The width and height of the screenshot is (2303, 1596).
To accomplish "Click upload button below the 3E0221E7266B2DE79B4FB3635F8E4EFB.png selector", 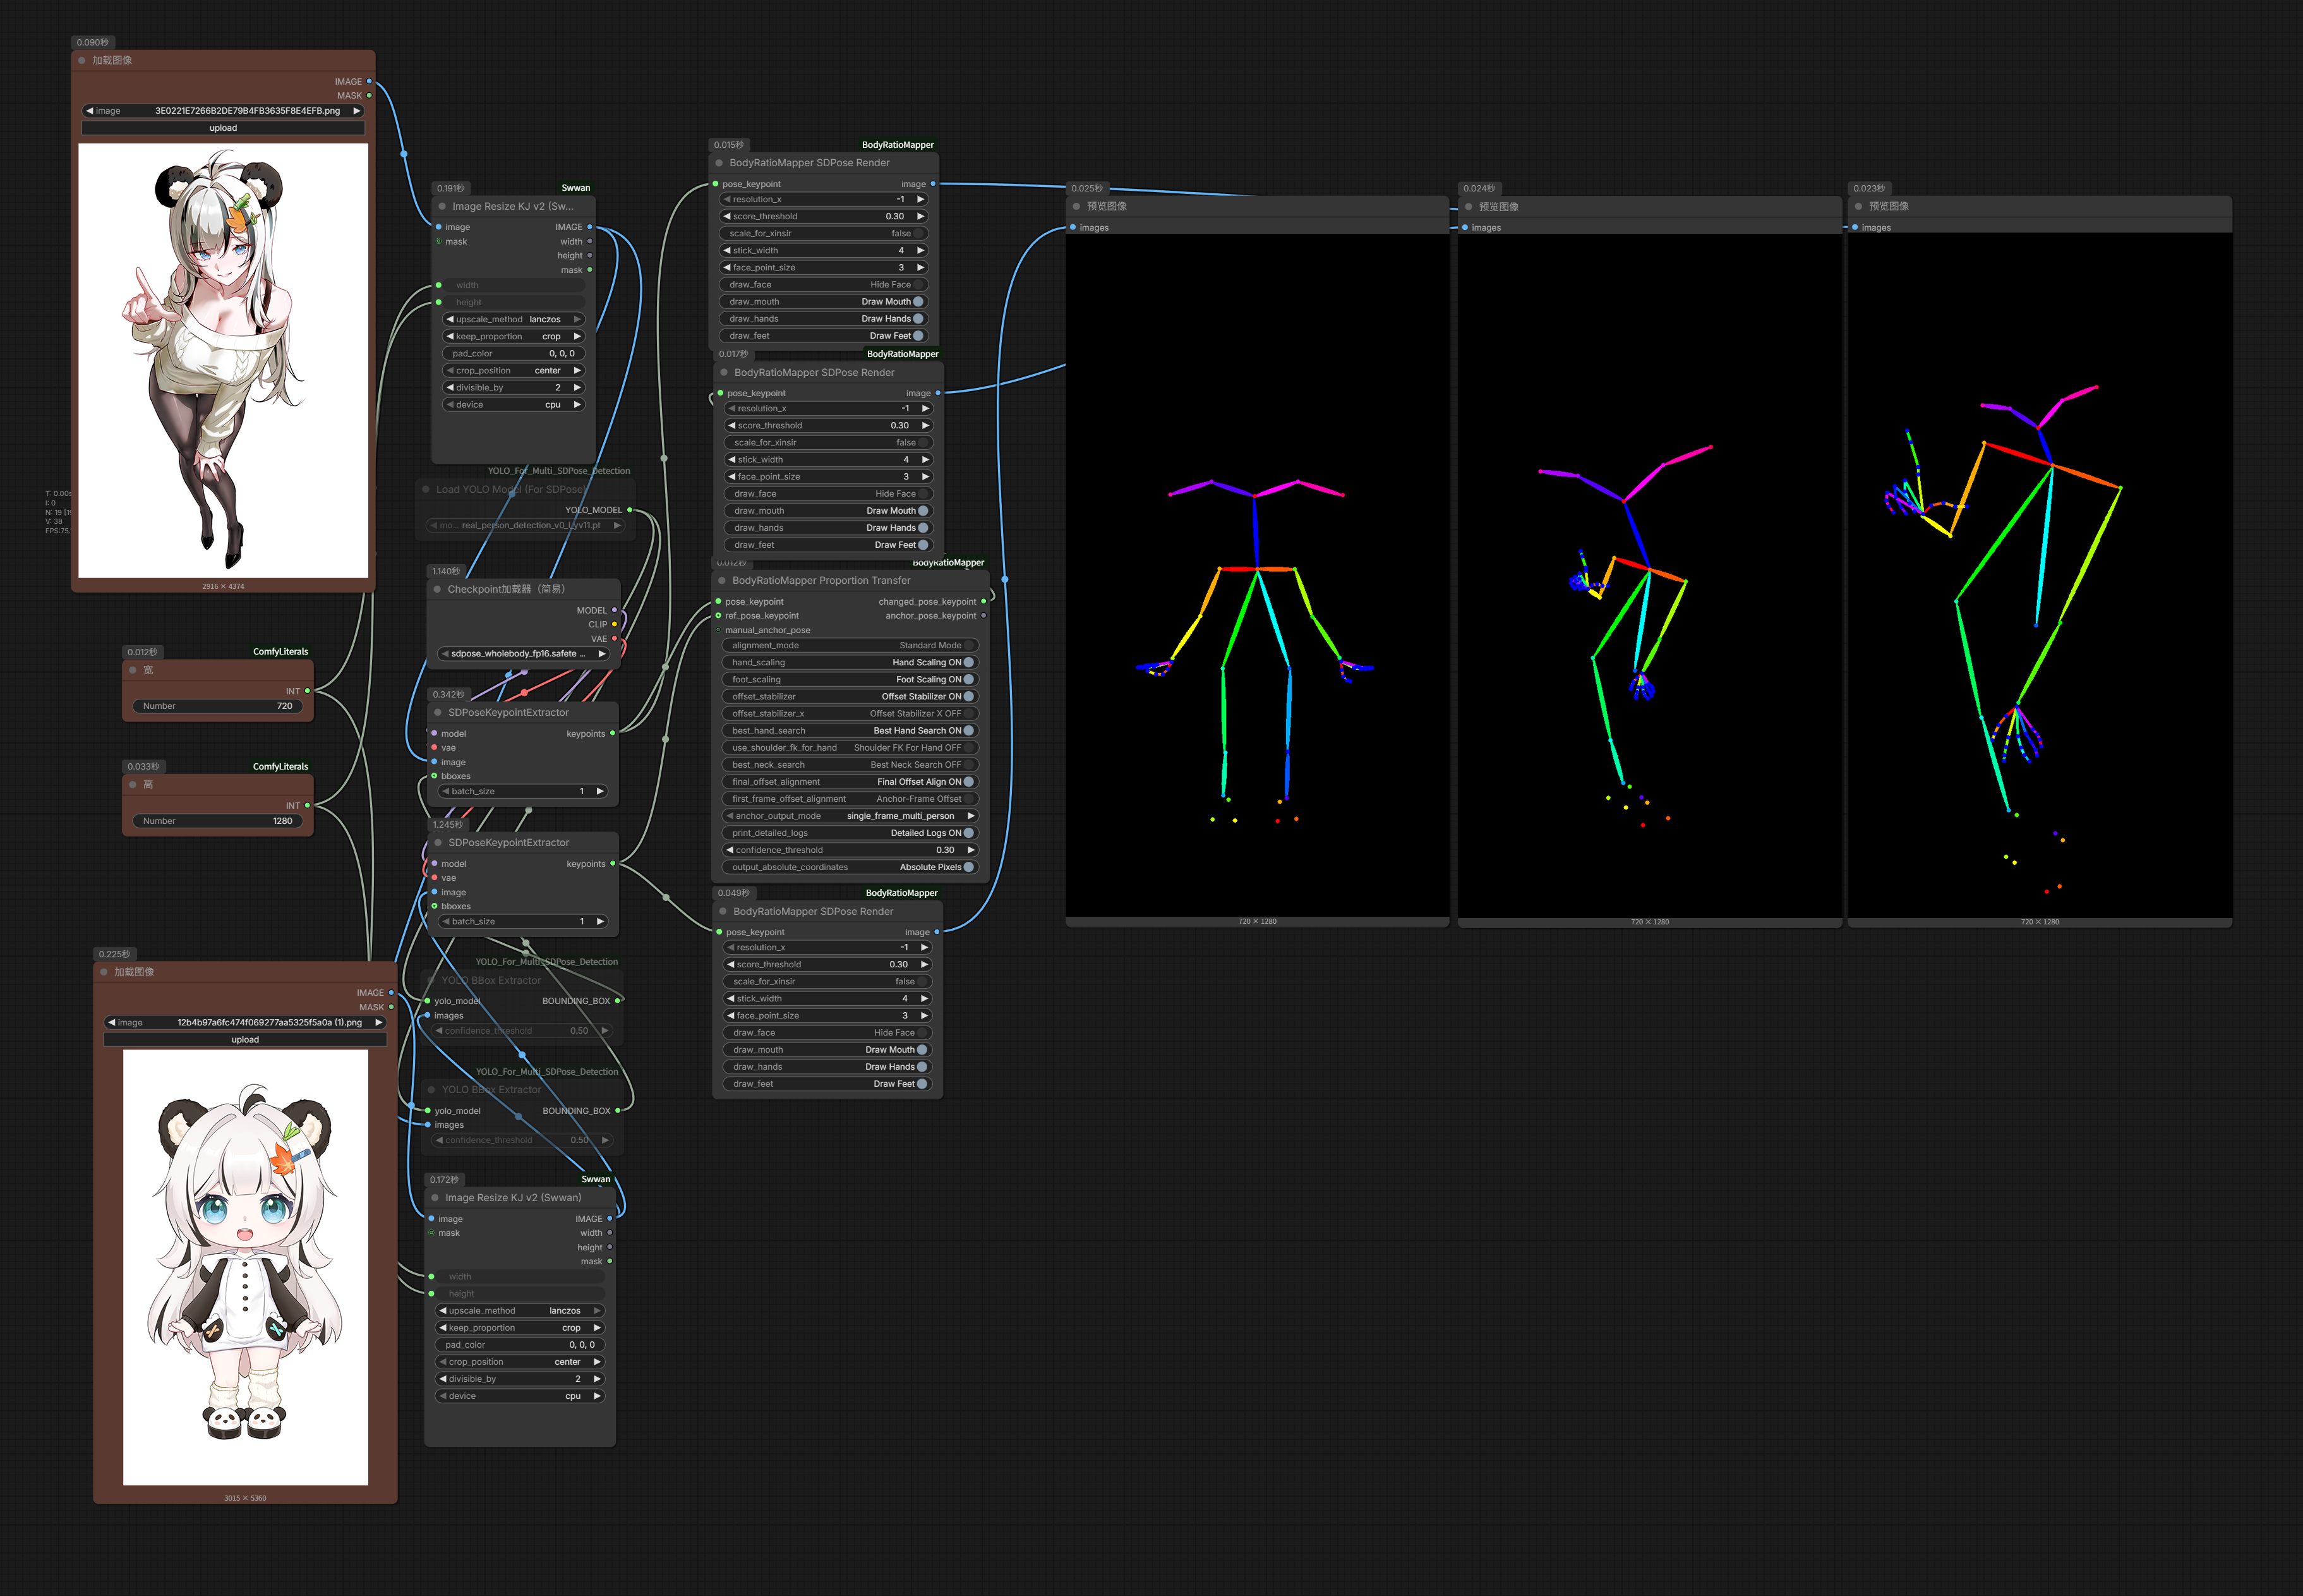I will coord(223,128).
